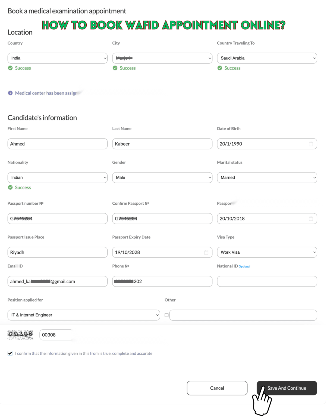Open the Visa Type dropdown
The width and height of the screenshot is (327, 418).
coord(267,252)
